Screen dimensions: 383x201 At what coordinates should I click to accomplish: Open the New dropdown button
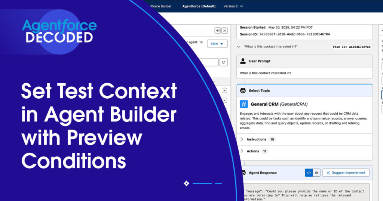tap(217, 44)
